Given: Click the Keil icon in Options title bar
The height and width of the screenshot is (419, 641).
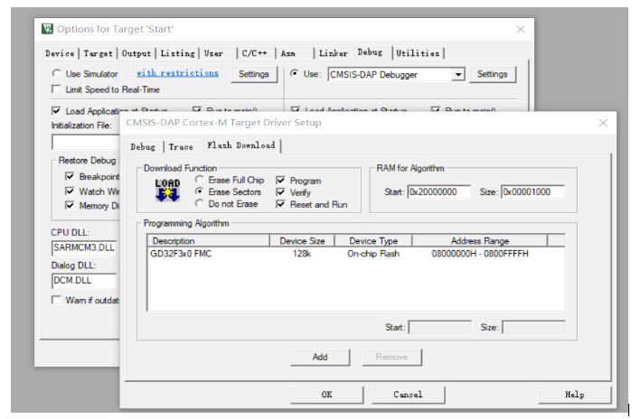Looking at the screenshot, I should (47, 29).
